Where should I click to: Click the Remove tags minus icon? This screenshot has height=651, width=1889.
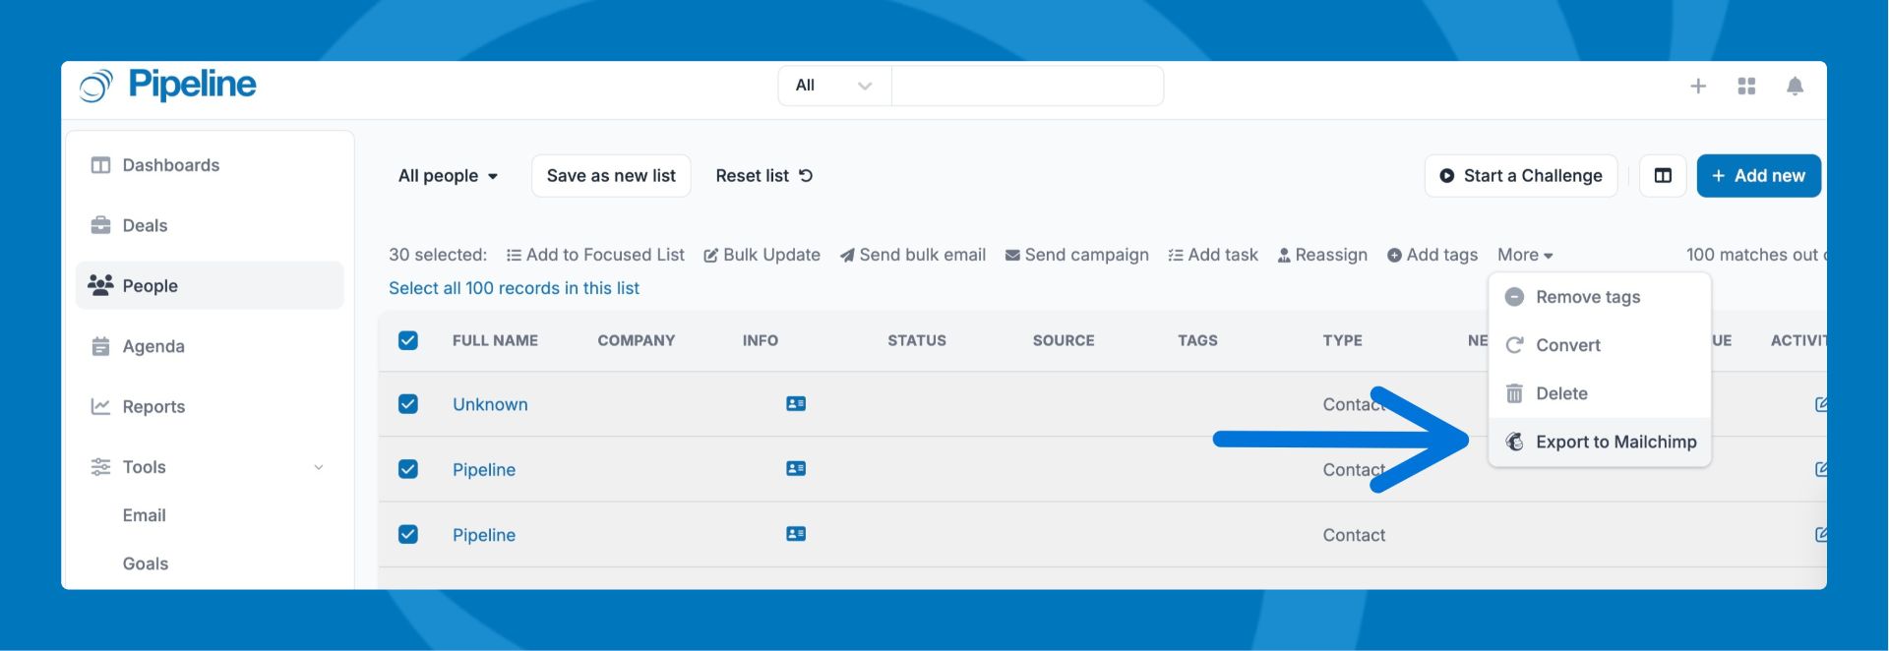1514,297
